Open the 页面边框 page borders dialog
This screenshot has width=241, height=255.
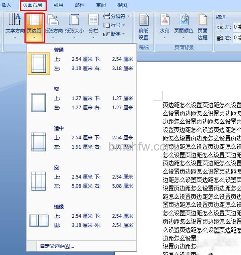tap(202, 27)
